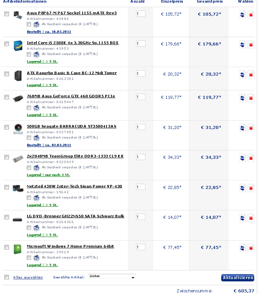The width and height of the screenshot is (258, 294).
Task: Enable gift wrapping for Asus P8P67-M
Action: [x=29, y=24]
